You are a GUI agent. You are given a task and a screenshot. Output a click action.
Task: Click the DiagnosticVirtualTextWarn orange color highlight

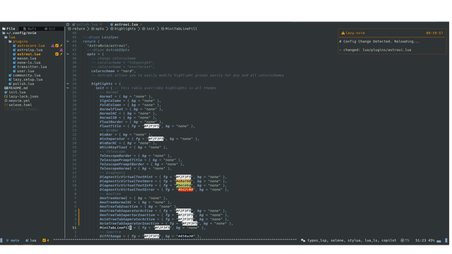184,181
